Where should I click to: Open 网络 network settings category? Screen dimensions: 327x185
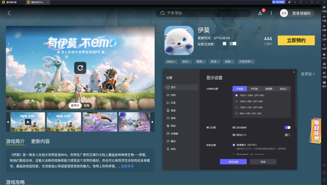[181, 126]
